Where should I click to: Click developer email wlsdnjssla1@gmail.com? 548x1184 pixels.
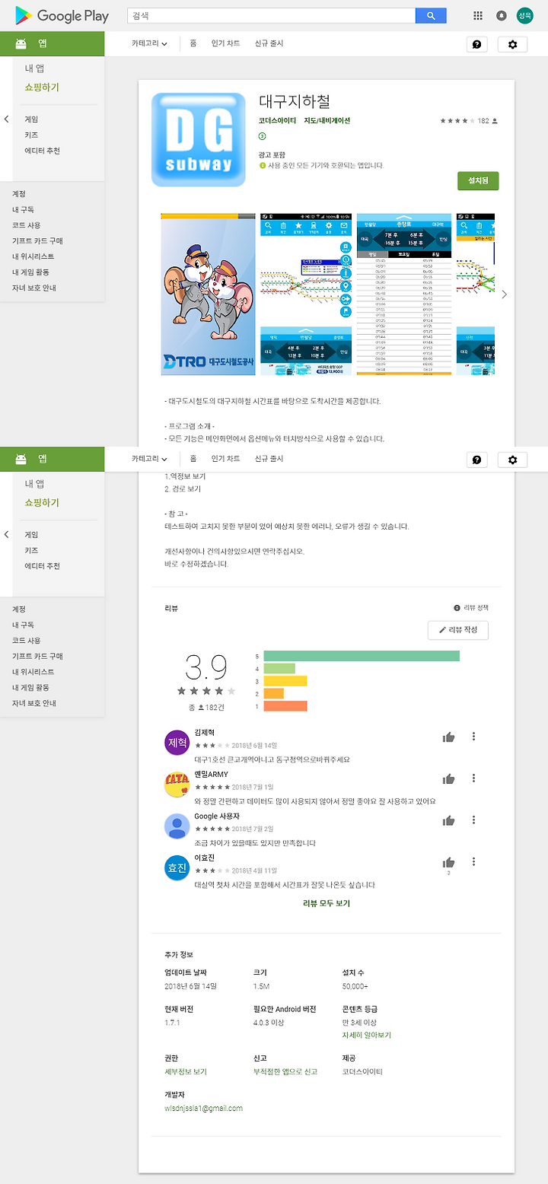click(x=203, y=1108)
